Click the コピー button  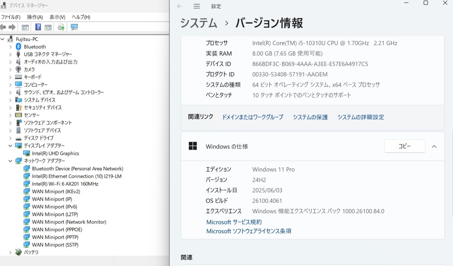pos(404,146)
